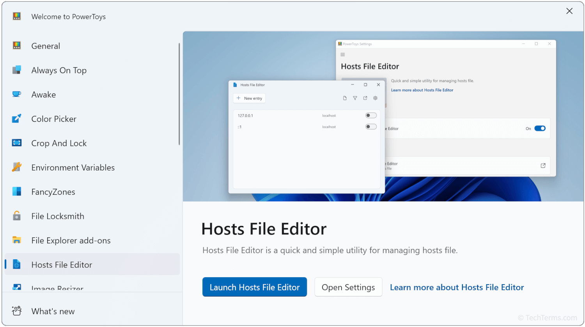Click the Open Settings button

coord(348,287)
